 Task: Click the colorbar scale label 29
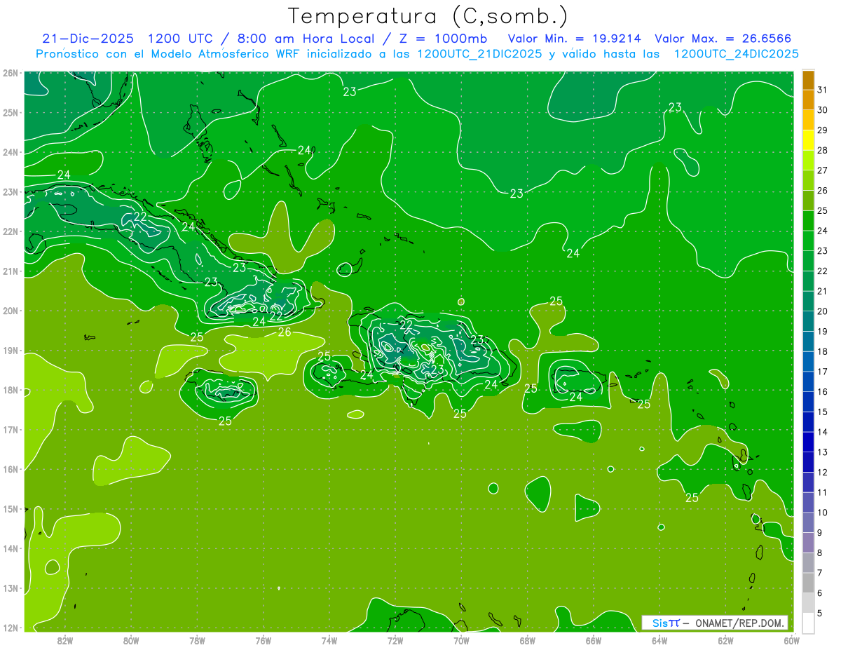[x=823, y=130]
